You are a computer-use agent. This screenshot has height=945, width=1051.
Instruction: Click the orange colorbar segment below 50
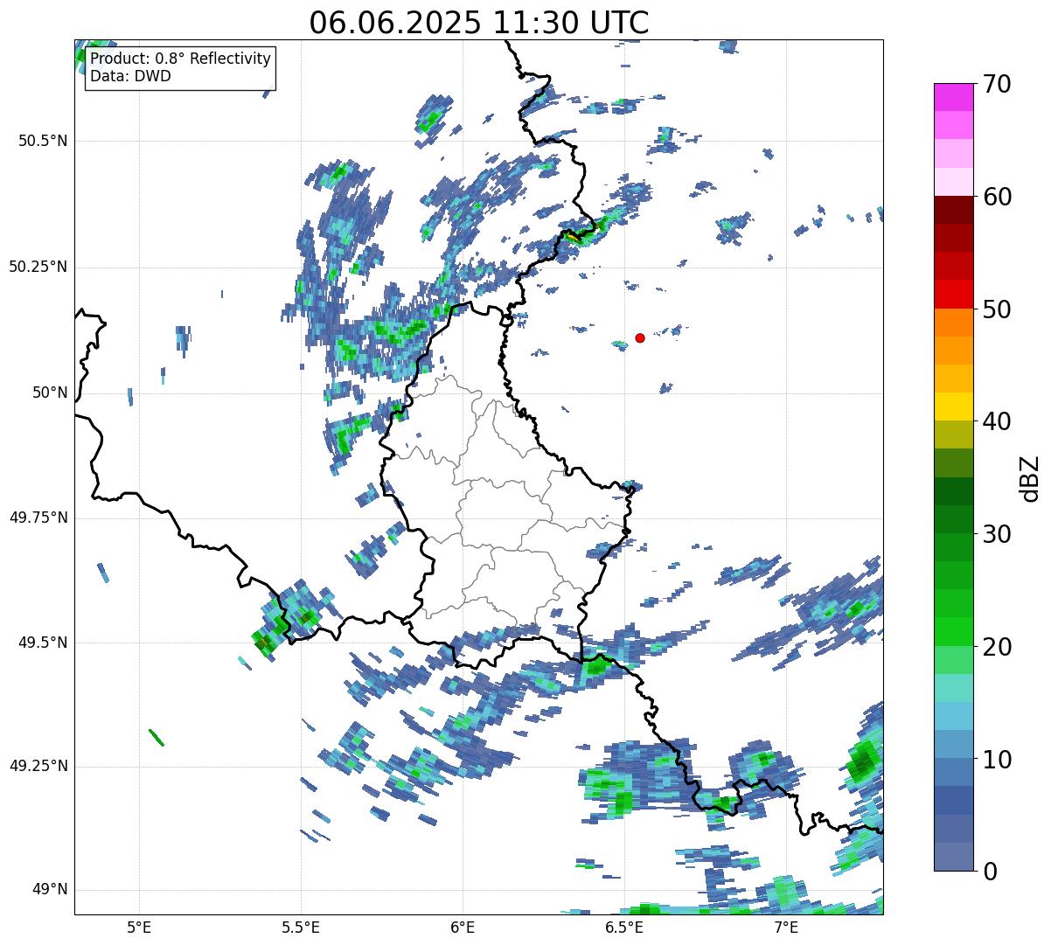[x=954, y=323]
